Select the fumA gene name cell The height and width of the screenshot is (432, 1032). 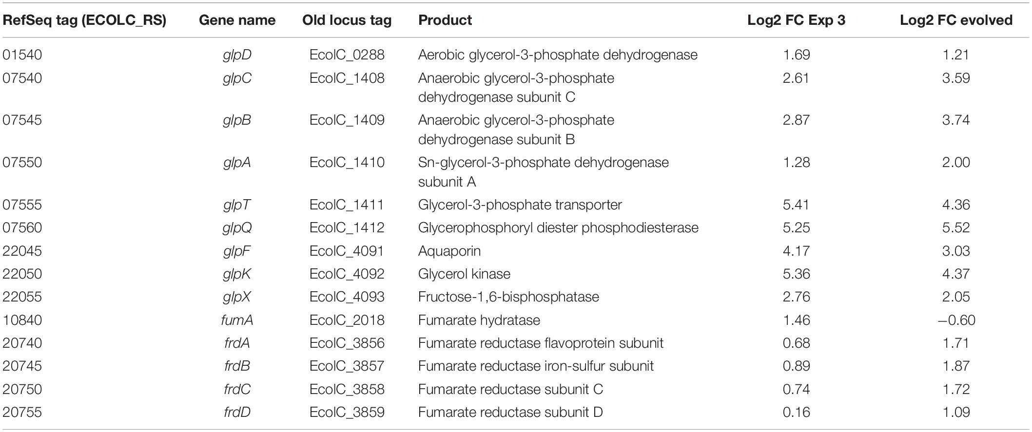(237, 320)
